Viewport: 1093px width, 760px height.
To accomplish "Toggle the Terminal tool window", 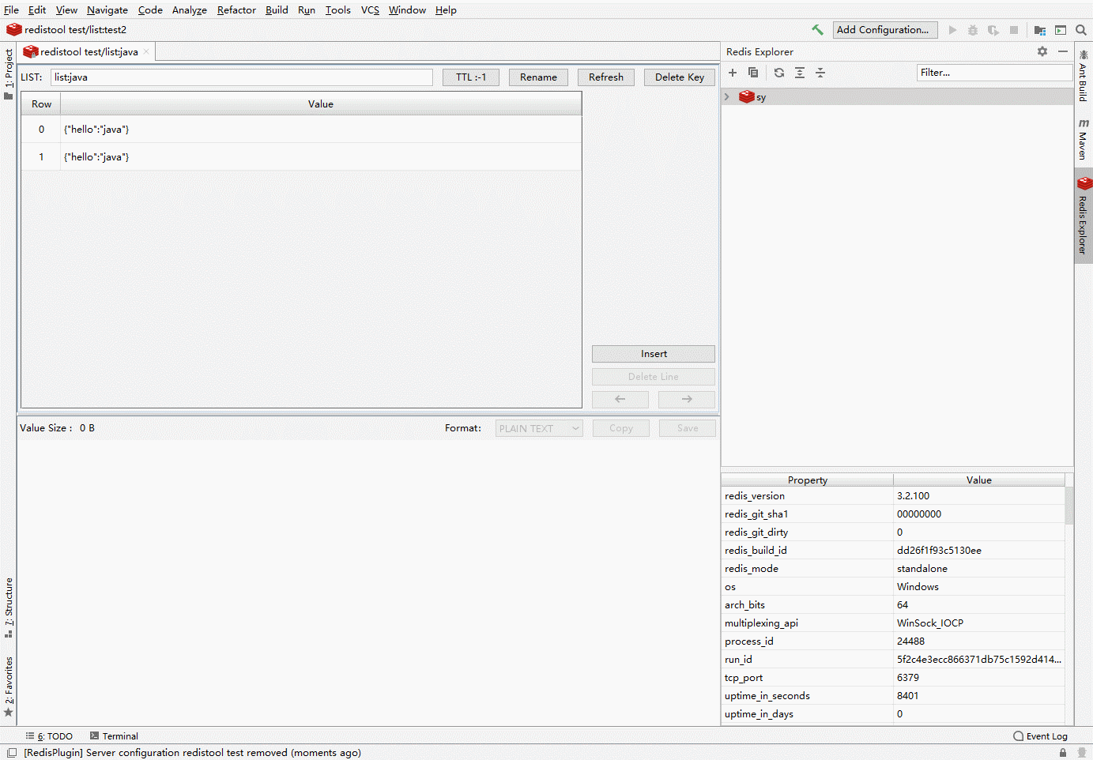I will (x=114, y=736).
